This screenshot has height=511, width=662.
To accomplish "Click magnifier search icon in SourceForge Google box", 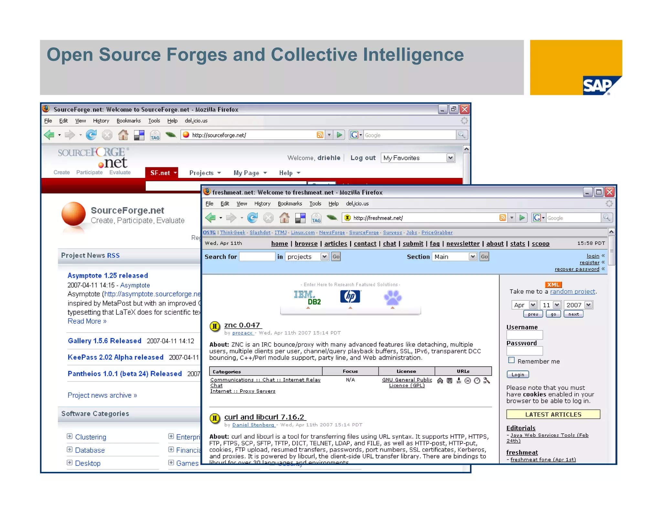I will [x=462, y=135].
